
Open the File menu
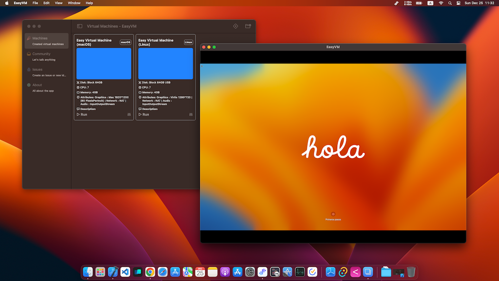click(35, 3)
